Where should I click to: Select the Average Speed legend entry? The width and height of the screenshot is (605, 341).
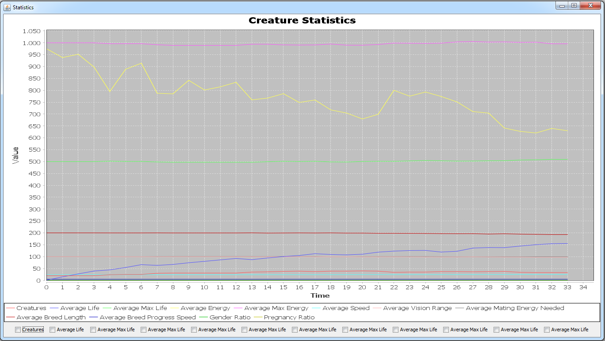341,308
